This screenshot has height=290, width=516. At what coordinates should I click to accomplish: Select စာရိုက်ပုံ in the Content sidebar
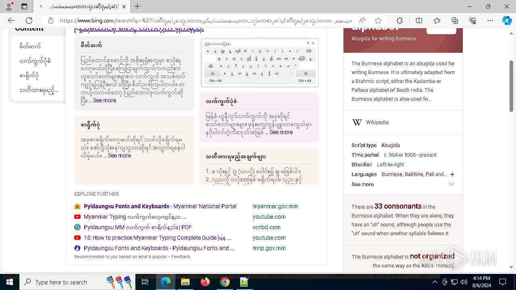29,76
